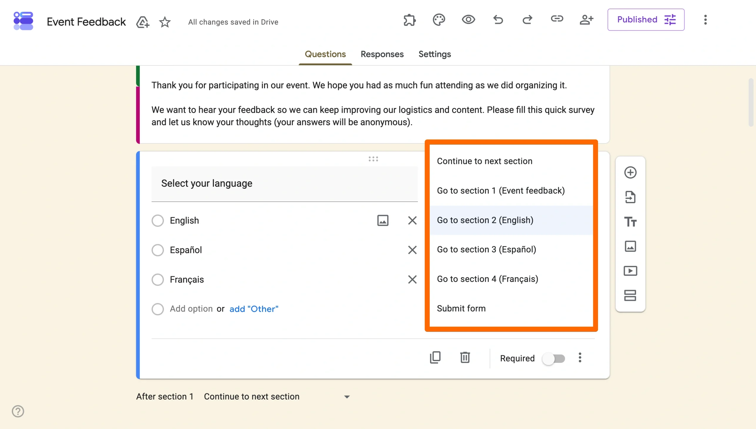756x429 pixels.
Task: Click the move to Drive folder icon
Action: point(143,22)
